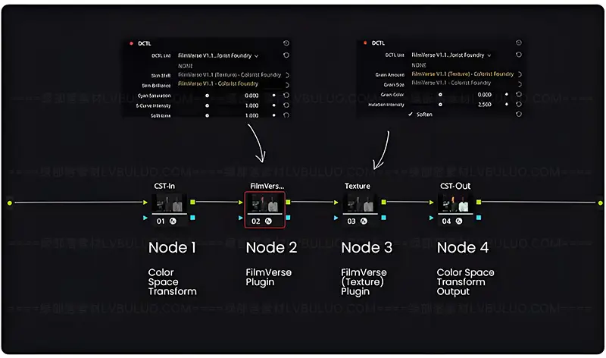Reset Halation Intensity value

point(519,104)
